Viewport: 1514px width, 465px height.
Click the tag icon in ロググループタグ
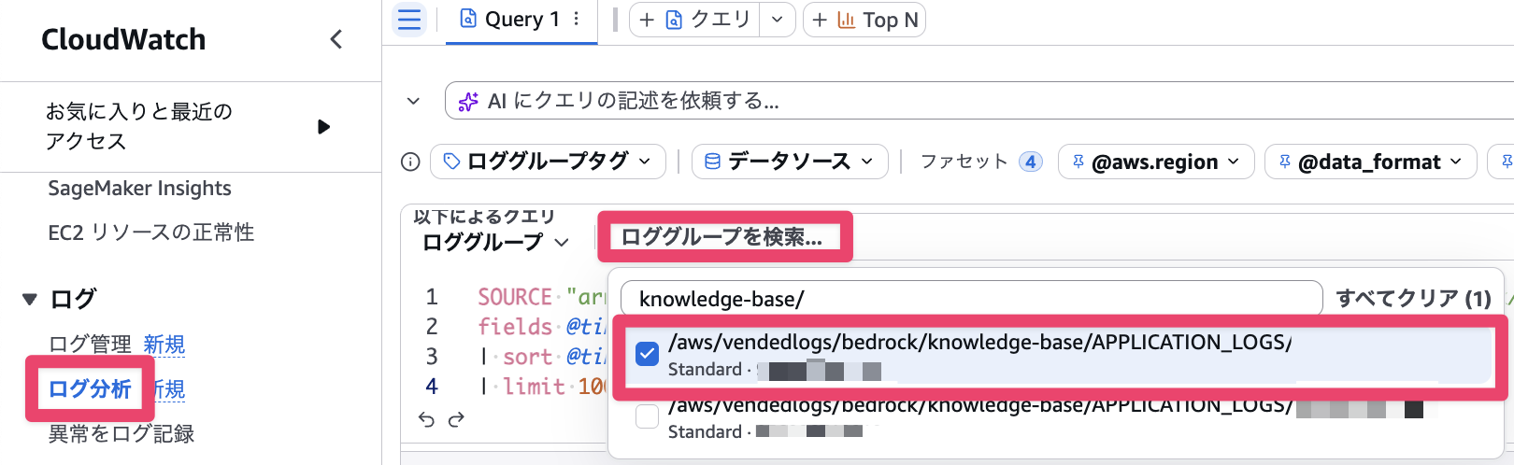coord(451,162)
